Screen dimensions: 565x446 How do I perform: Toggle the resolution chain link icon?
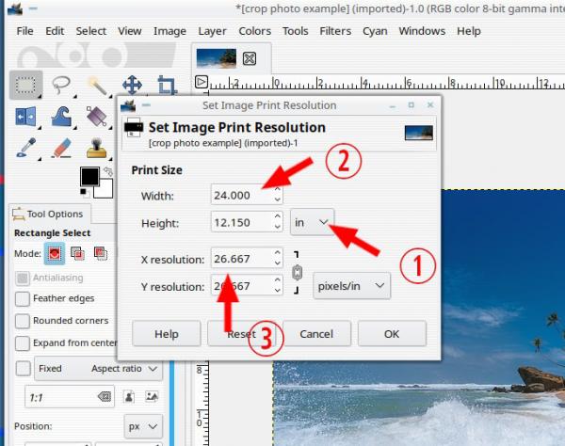point(297,273)
